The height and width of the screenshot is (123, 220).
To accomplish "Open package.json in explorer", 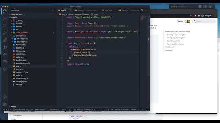I will click(21, 81).
